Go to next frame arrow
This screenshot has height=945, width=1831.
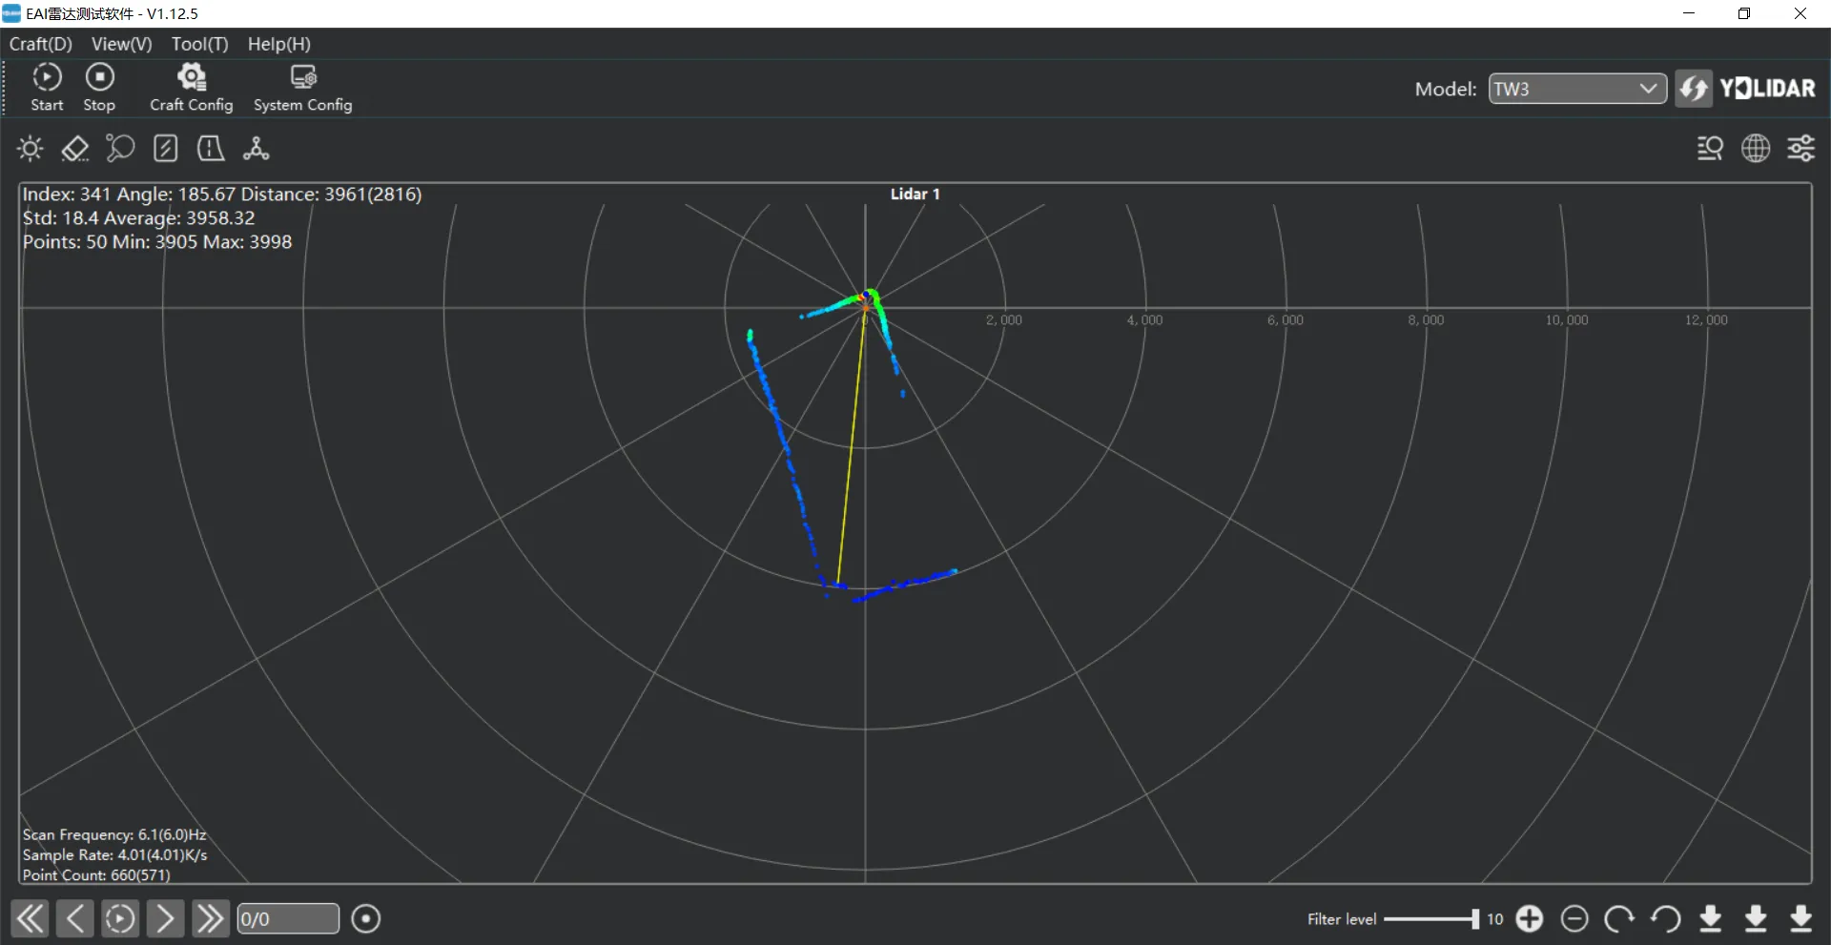(x=164, y=918)
